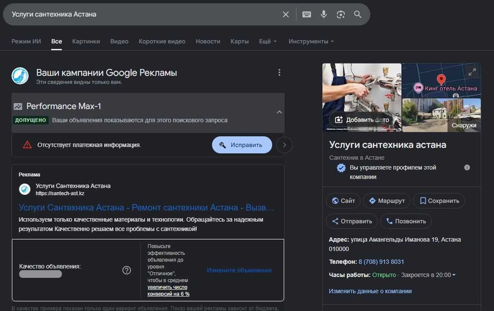Click Ваши кампании Google Рекламы heading

[107, 73]
